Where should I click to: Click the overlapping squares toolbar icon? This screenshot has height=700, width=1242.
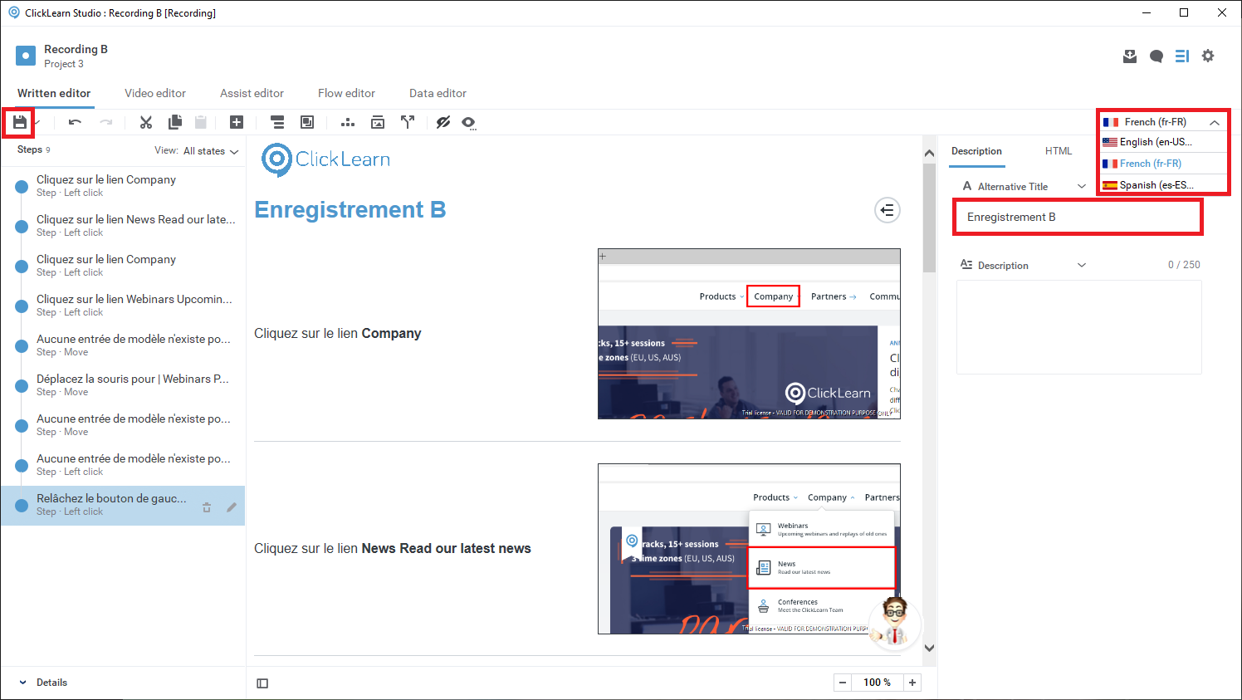[307, 123]
